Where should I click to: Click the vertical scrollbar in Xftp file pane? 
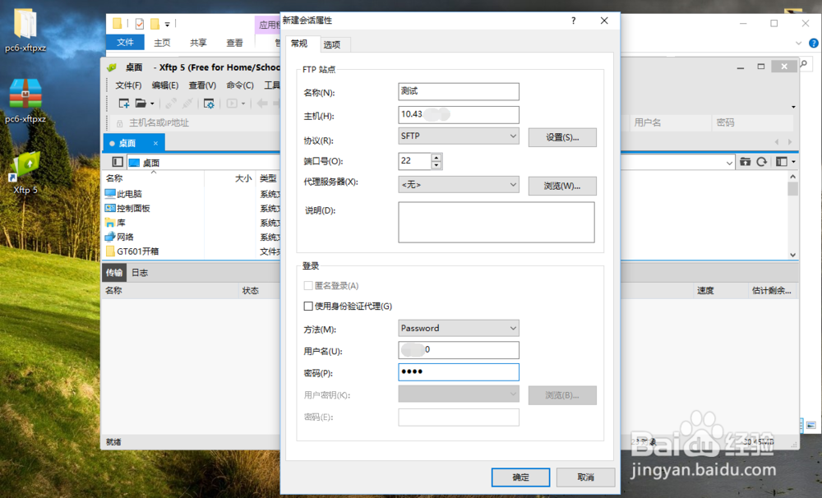pyautogui.click(x=792, y=215)
